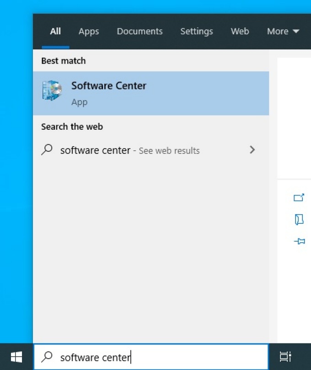Image resolution: width=311 pixels, height=370 pixels.
Task: Click the magnifier beside web search suggestion
Action: coord(47,150)
